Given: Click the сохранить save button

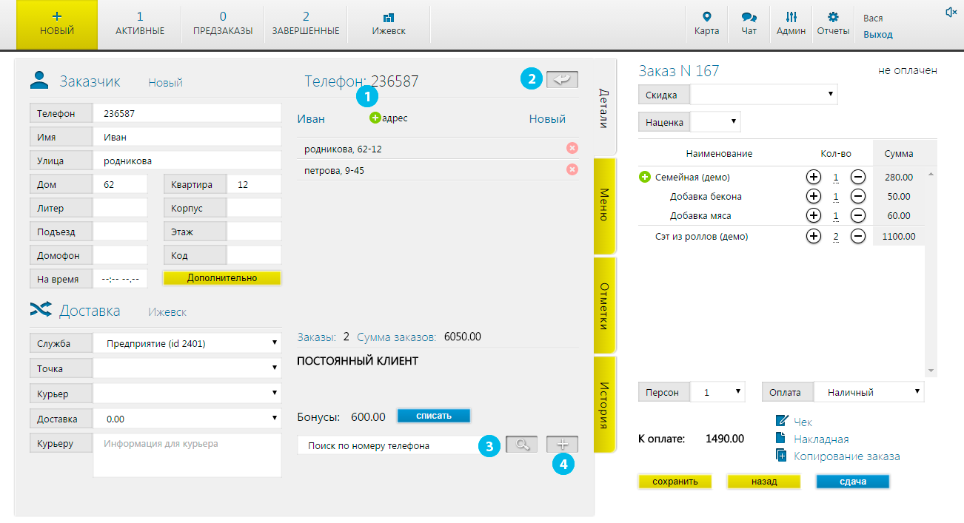Looking at the screenshot, I should click(675, 482).
